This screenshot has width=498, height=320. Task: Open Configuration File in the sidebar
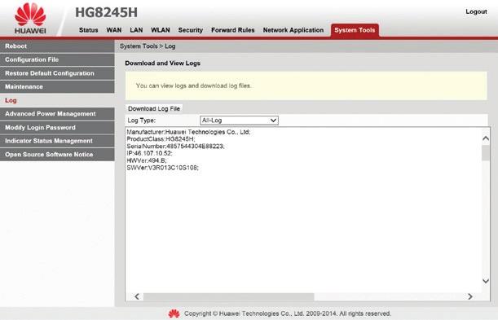(x=57, y=59)
